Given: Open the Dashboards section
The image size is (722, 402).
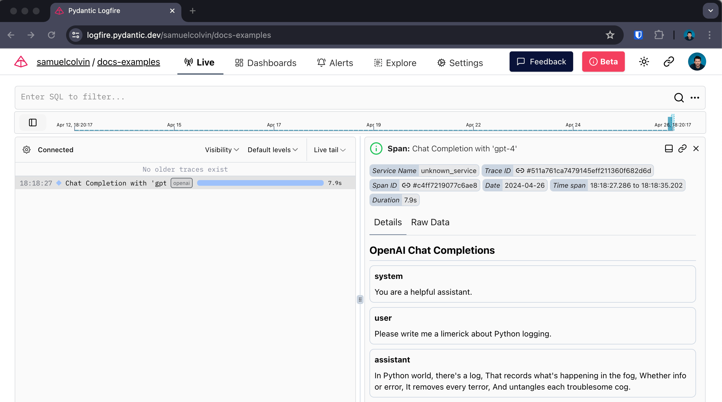Looking at the screenshot, I should (266, 63).
